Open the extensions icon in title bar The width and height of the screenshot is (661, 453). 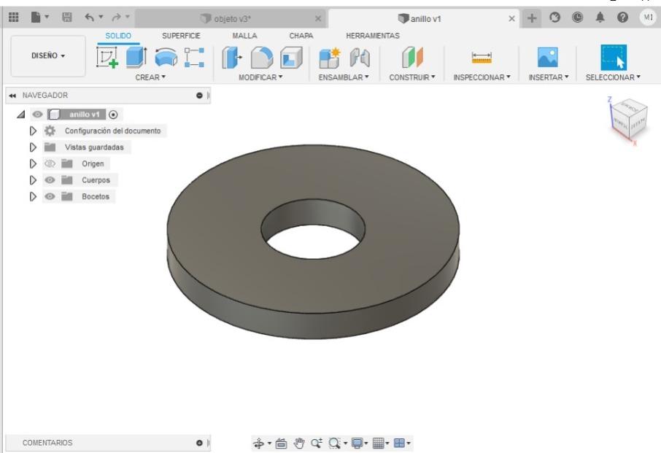click(x=554, y=18)
